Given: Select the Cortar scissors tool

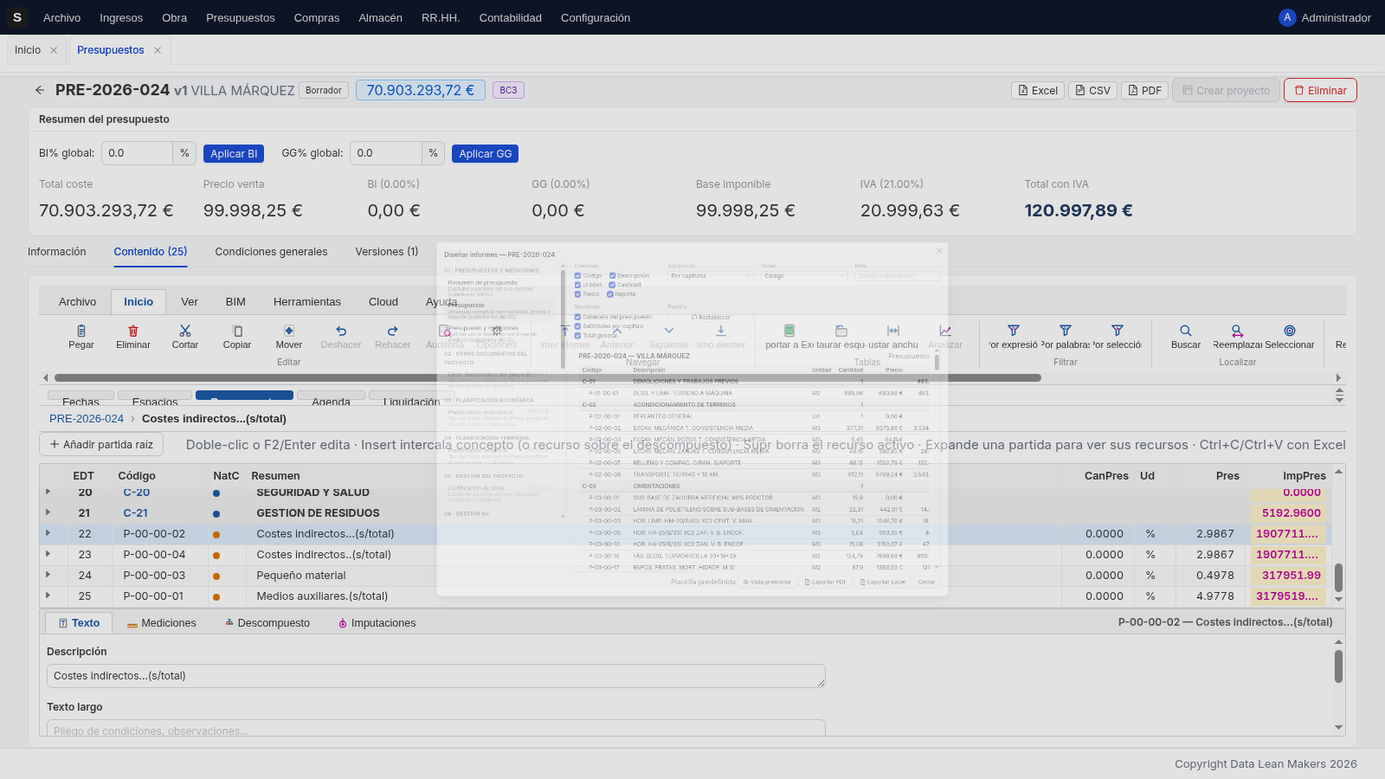Looking at the screenshot, I should coord(185,331).
